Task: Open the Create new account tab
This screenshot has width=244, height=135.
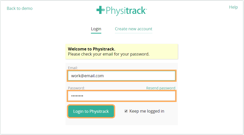Action: [134, 29]
